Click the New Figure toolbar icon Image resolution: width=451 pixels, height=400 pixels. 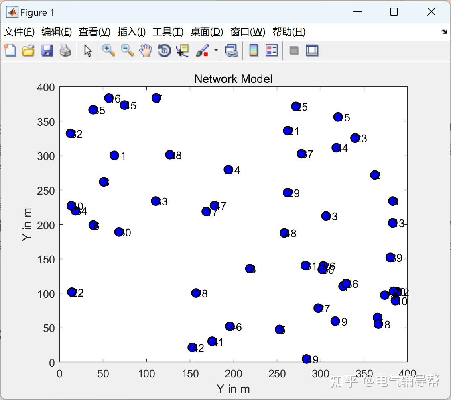[10, 50]
